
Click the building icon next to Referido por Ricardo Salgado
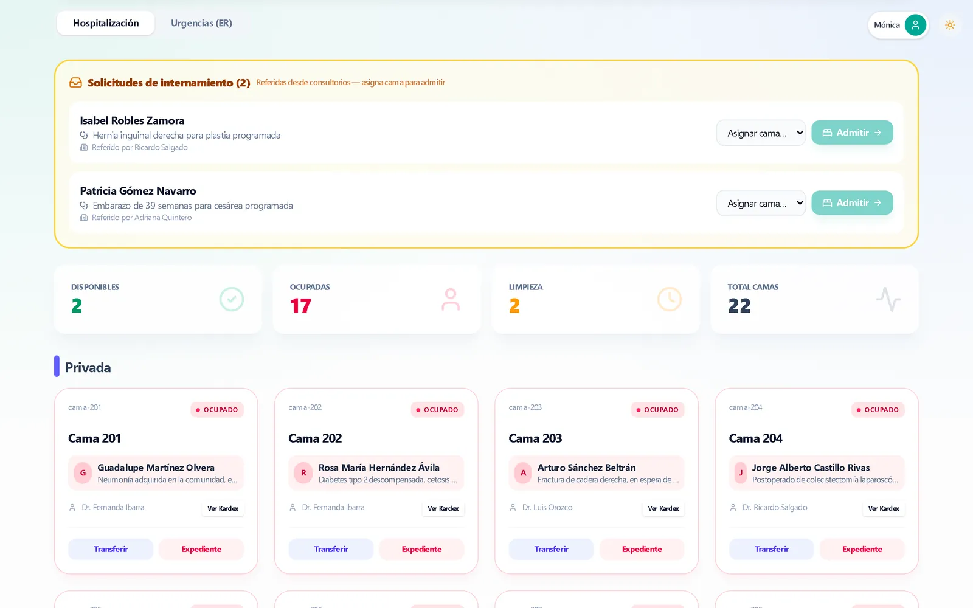click(84, 148)
